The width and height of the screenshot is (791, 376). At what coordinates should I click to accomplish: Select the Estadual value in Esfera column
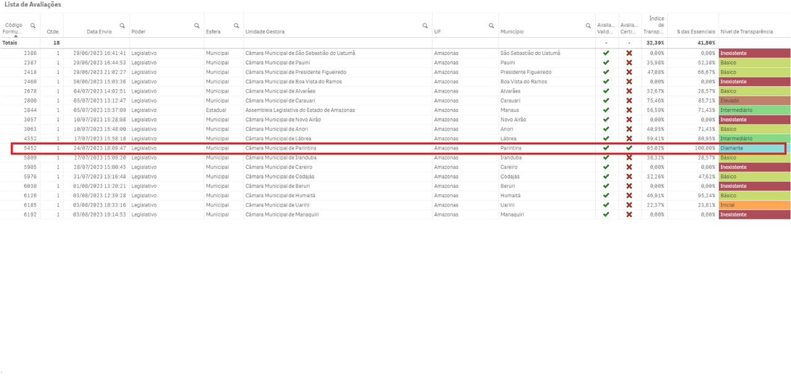[x=216, y=110]
